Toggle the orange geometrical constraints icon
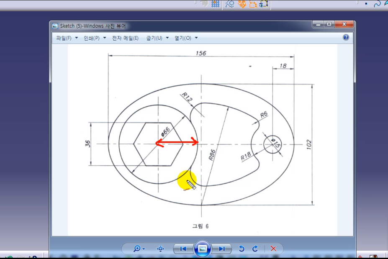Image resolution: width=388 pixels, height=259 pixels. coord(242,4)
